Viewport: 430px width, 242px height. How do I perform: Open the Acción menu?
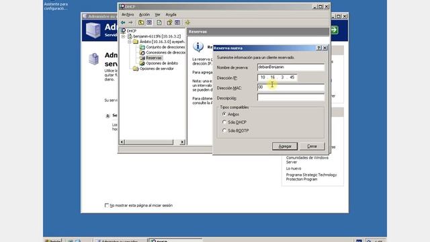point(144,15)
